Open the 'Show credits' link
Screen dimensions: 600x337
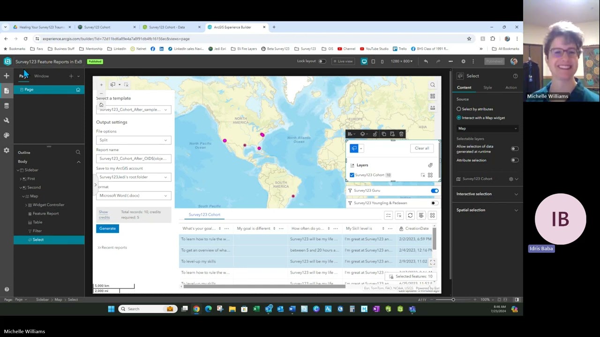pyautogui.click(x=104, y=215)
